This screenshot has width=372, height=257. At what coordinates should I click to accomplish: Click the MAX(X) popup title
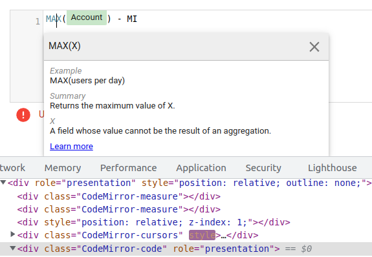pyautogui.click(x=65, y=46)
